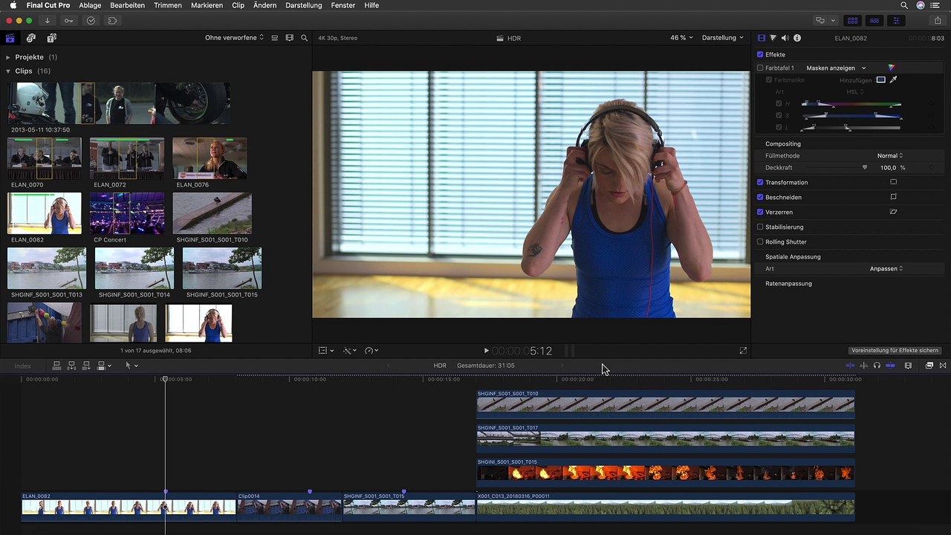Disable the Verzerren checkbox
This screenshot has width=951, height=535.
(x=760, y=212)
